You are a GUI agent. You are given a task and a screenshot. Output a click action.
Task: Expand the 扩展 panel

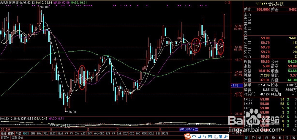point(5,138)
